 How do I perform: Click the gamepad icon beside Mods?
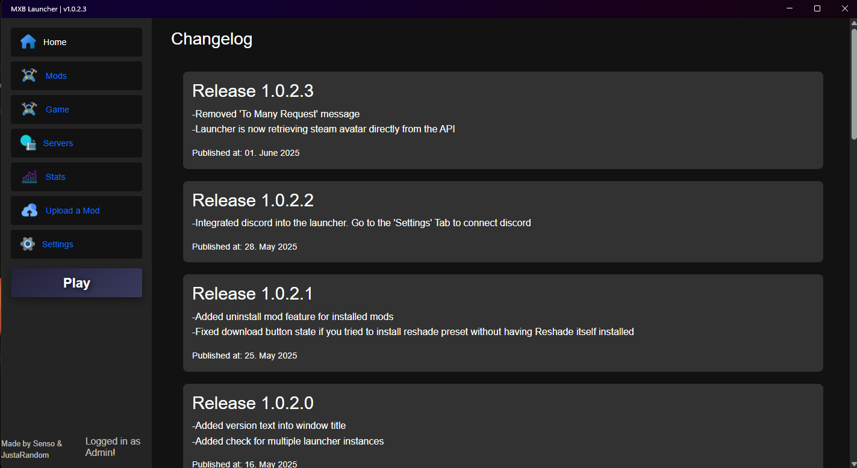[29, 76]
